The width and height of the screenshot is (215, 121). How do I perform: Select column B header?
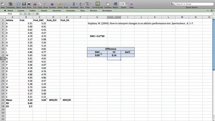pyautogui.click(x=26, y=17)
